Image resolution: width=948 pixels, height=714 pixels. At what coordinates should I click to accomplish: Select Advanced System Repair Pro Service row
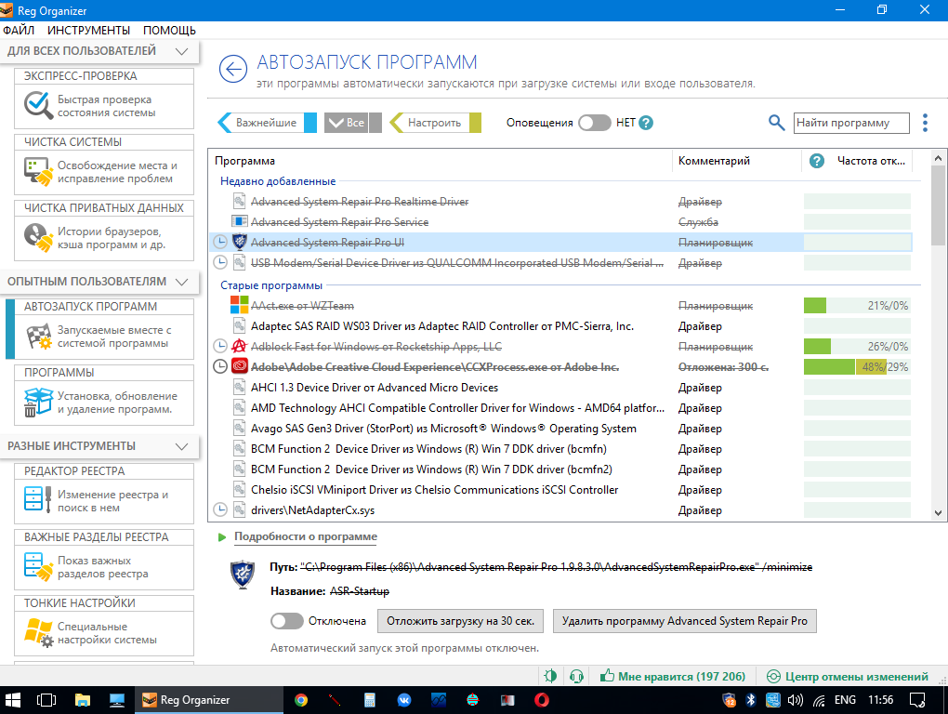(x=560, y=222)
